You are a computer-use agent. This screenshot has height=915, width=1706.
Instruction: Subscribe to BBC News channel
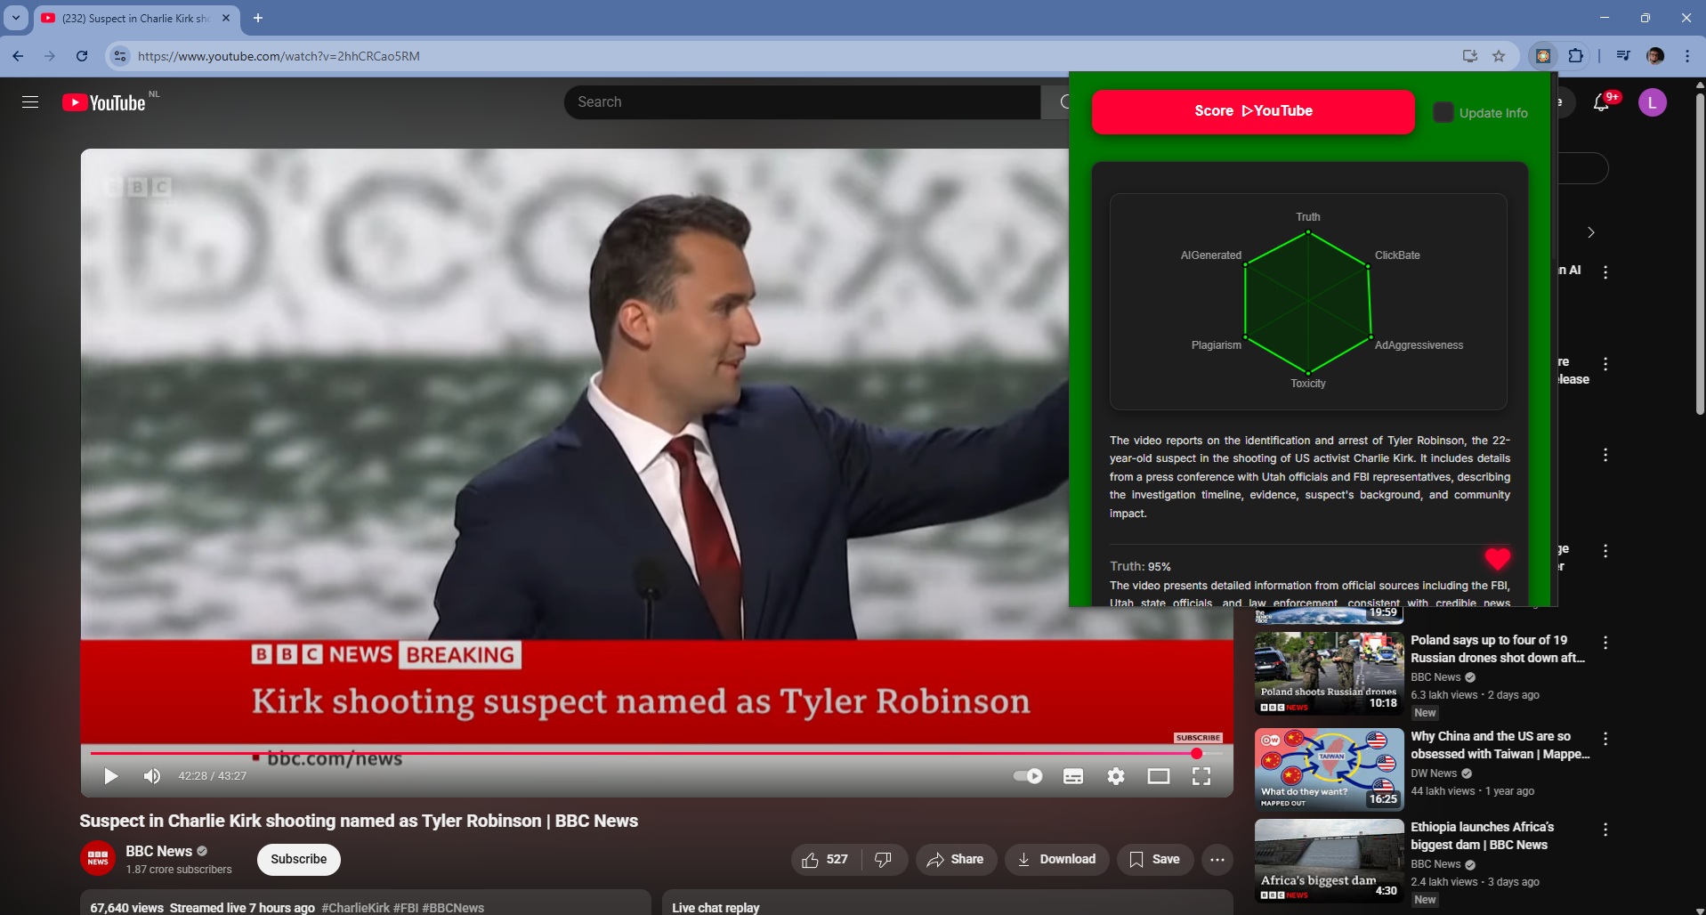click(x=299, y=859)
